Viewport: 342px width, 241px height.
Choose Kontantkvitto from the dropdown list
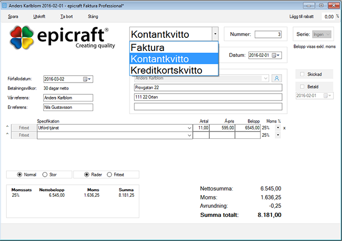174,59
